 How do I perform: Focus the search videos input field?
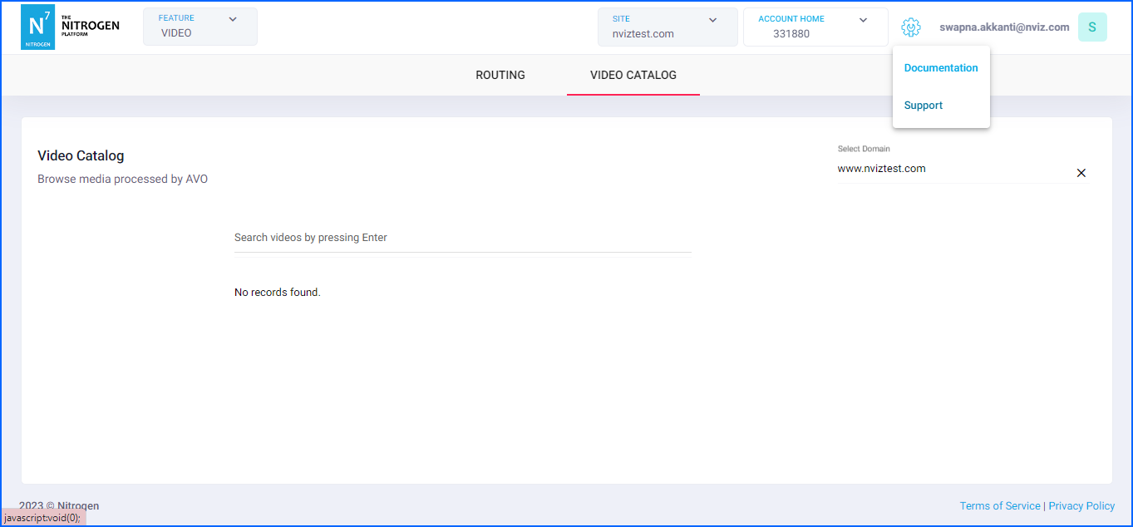[x=462, y=238]
